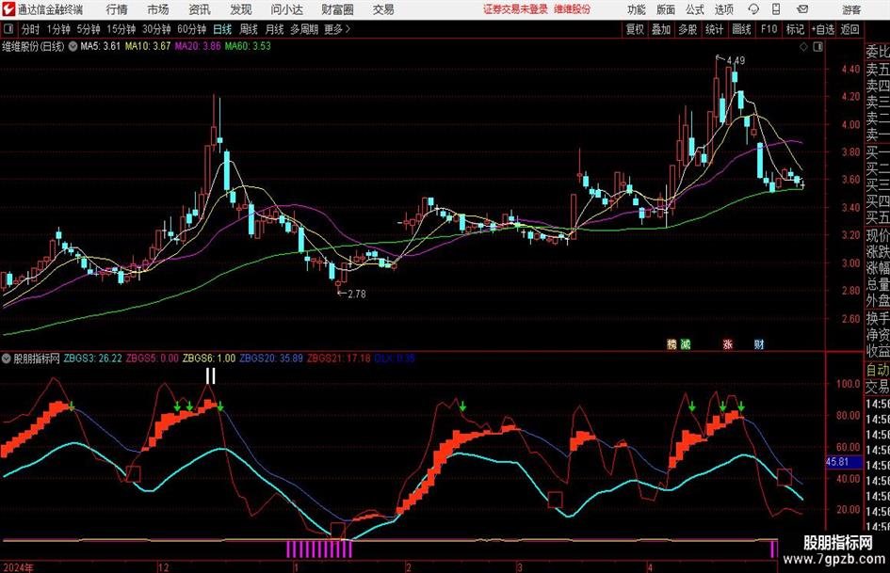
Task: Add stock via +自选 button
Action: (x=823, y=29)
